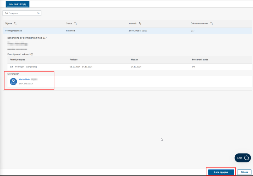The width and height of the screenshot is (253, 176).
Task: Click the Tilbake button
Action: click(244, 172)
